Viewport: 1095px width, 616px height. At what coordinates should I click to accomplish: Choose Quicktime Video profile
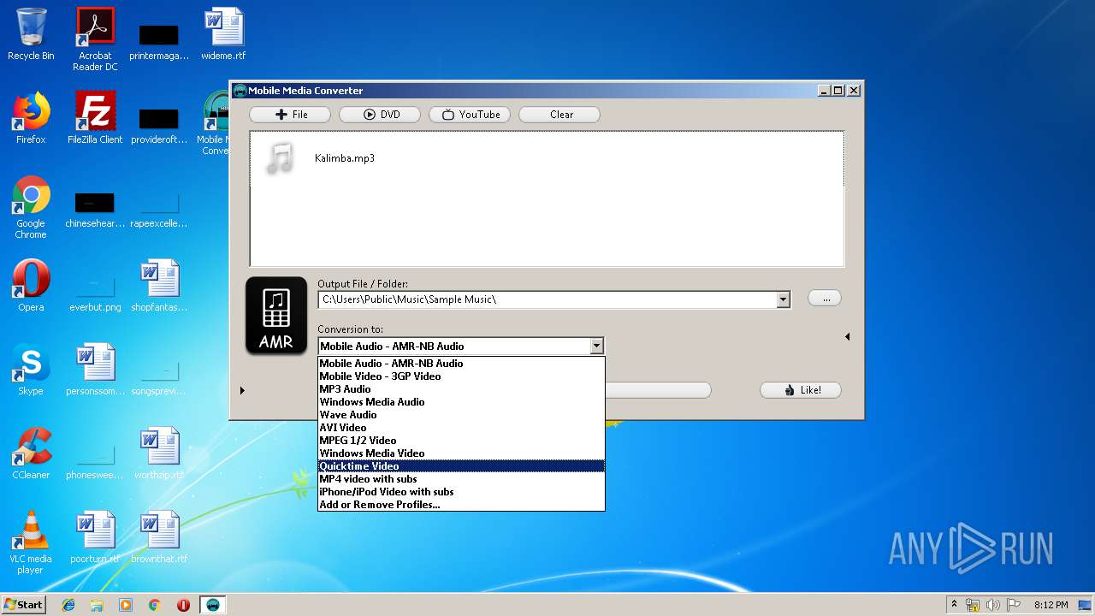(x=461, y=466)
